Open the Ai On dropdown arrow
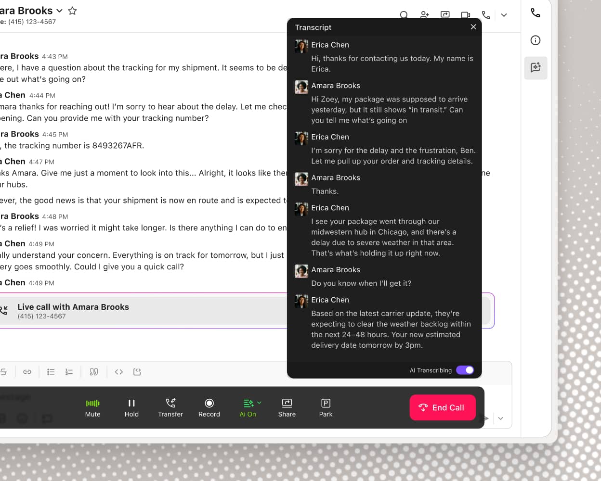Viewport: 601px width, 481px height. click(259, 403)
